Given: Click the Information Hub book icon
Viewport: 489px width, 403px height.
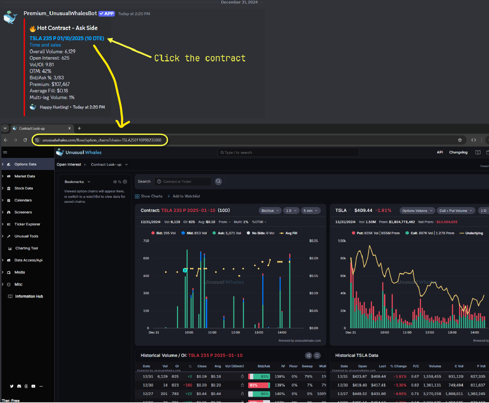Looking at the screenshot, I should pyautogui.click(x=10, y=297).
